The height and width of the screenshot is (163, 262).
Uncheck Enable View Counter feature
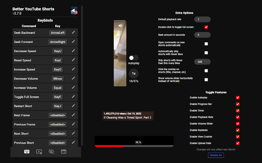(238, 137)
